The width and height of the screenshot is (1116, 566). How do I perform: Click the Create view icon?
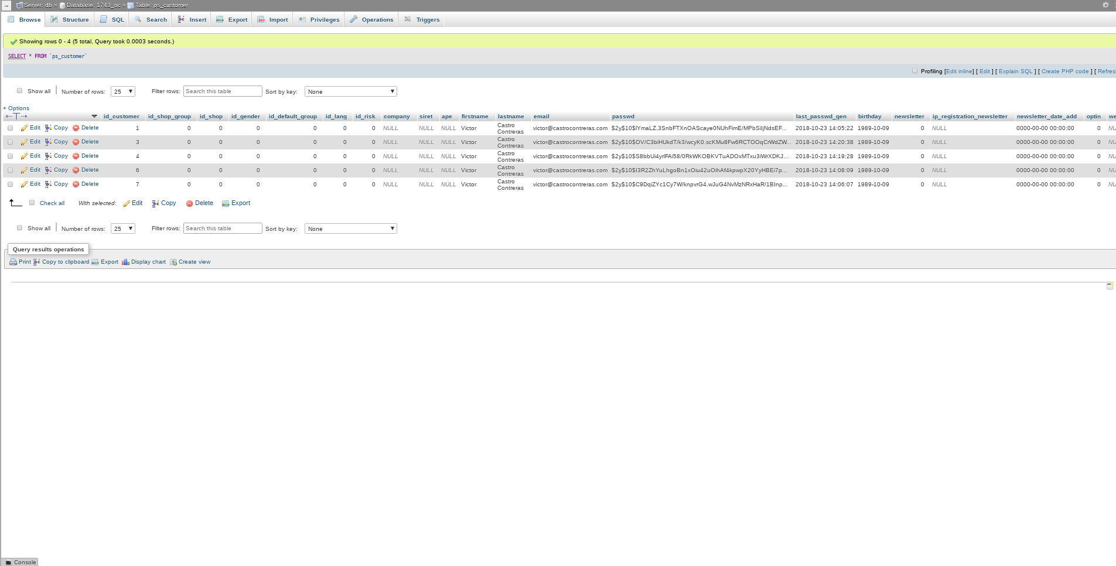[x=174, y=262]
